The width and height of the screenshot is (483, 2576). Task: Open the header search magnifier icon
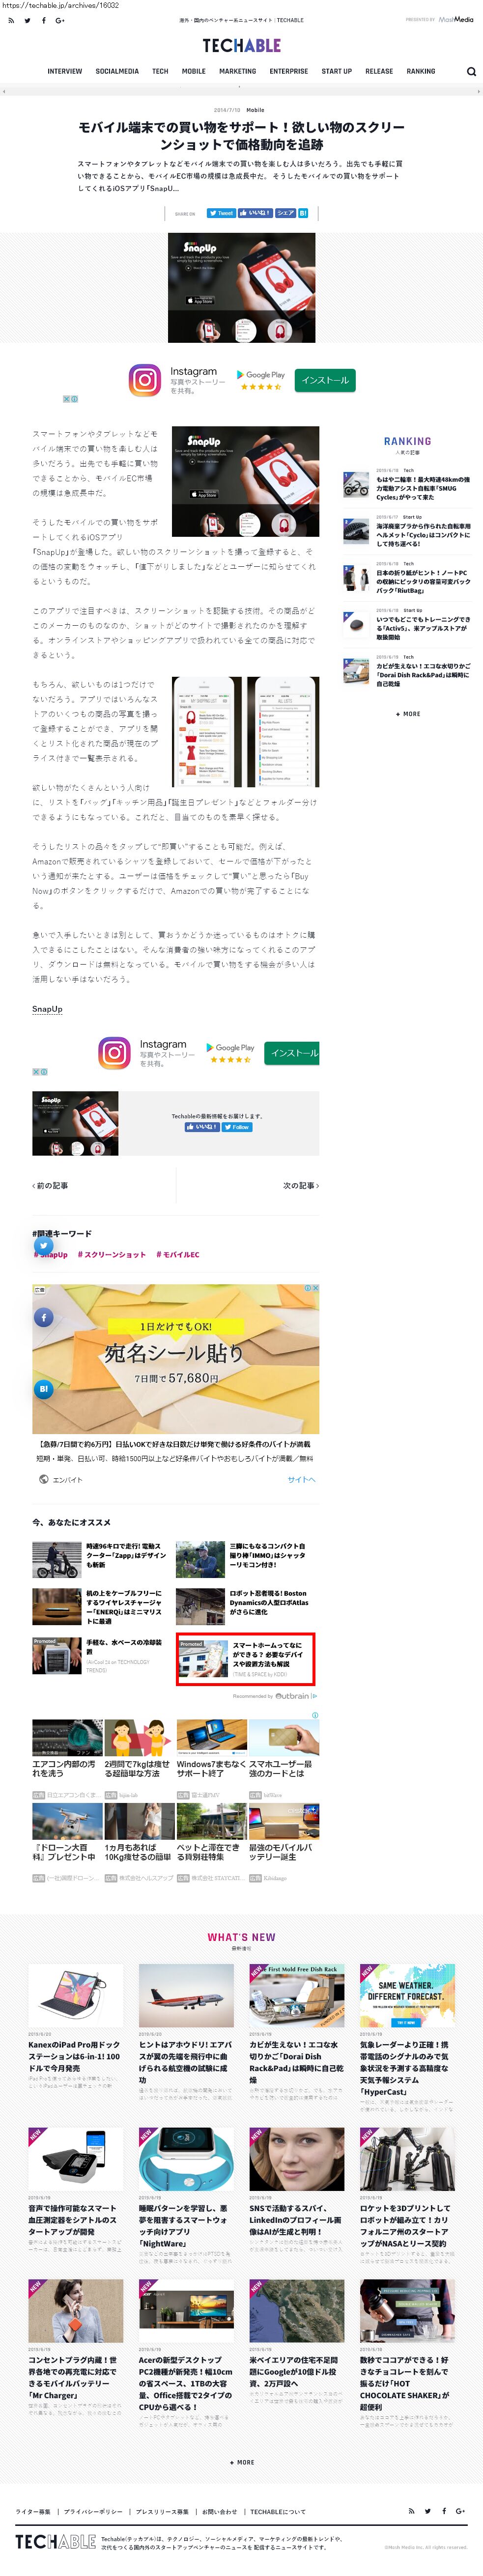[x=471, y=71]
